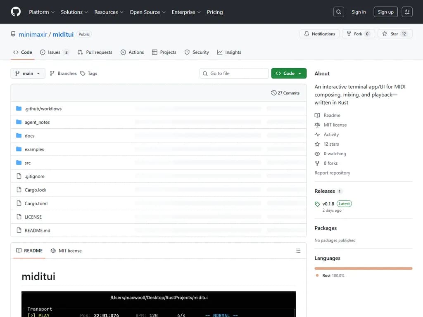This screenshot has width=423, height=317.
Task: Click the Rust language color bar
Action: point(363,268)
